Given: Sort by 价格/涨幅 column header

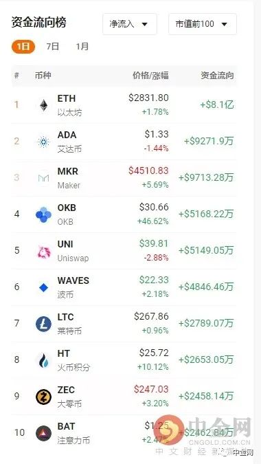Looking at the screenshot, I should tap(150, 76).
